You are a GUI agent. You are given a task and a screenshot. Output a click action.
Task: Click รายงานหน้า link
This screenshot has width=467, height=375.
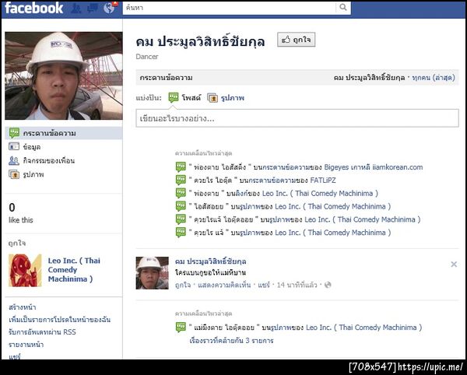[26, 345]
